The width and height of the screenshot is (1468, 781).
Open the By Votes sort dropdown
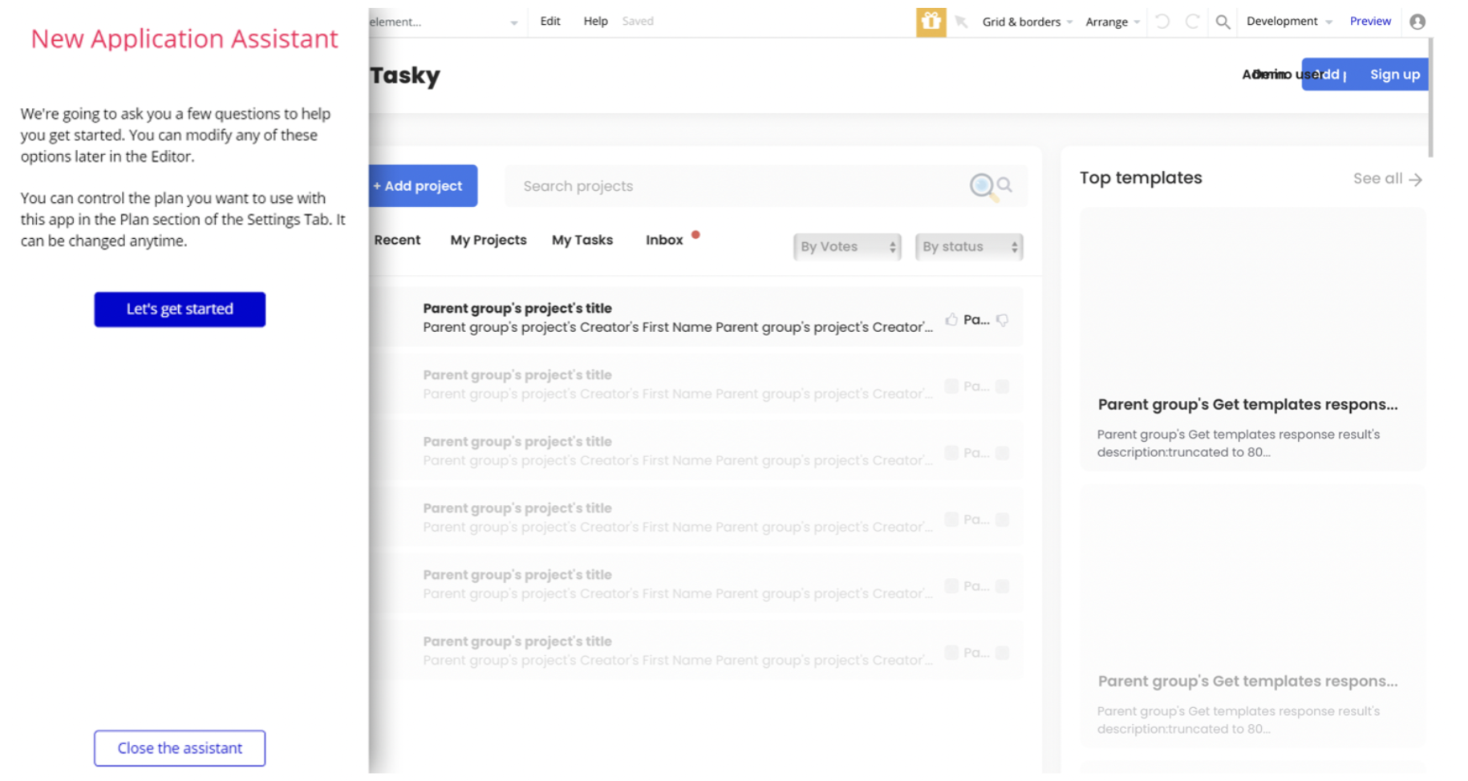coord(847,247)
